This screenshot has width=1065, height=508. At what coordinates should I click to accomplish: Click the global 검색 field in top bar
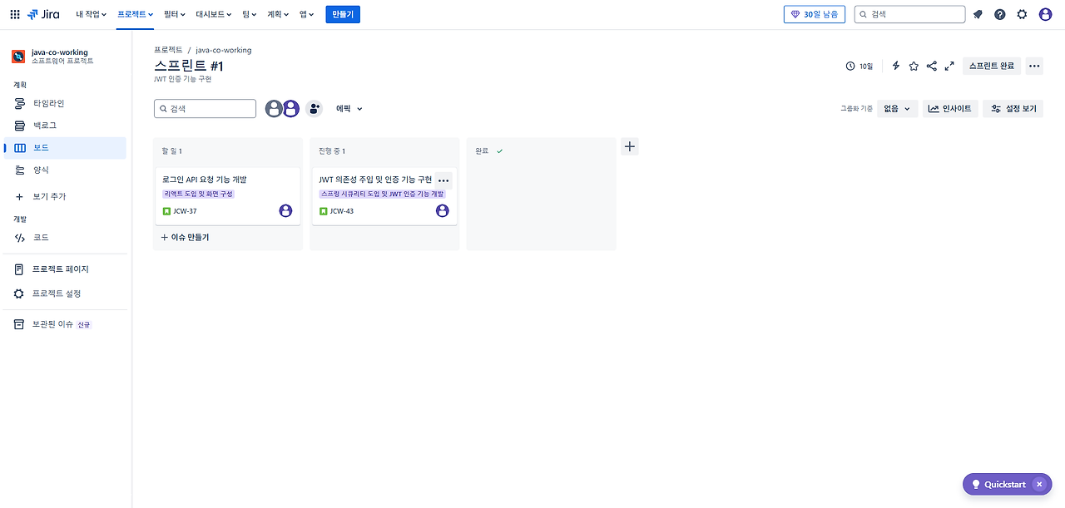[909, 14]
